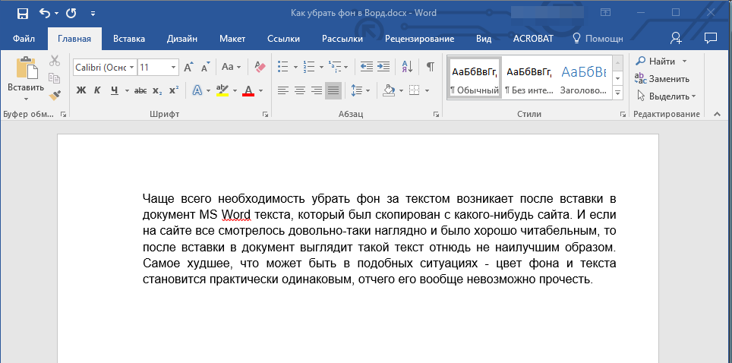
Task: Click the Save icon in title bar
Action: (x=22, y=13)
